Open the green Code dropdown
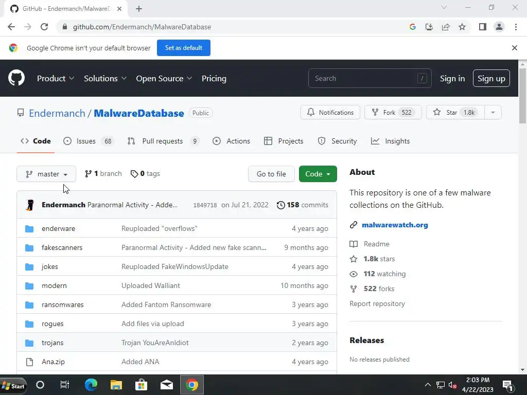527x395 pixels. point(318,174)
